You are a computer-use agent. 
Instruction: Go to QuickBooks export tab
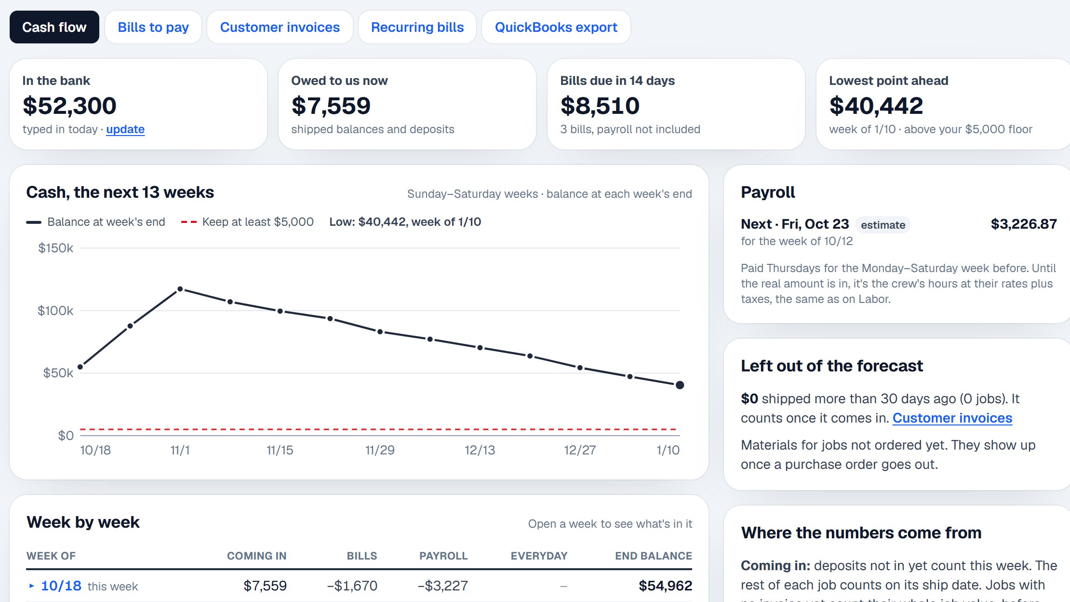click(x=556, y=27)
